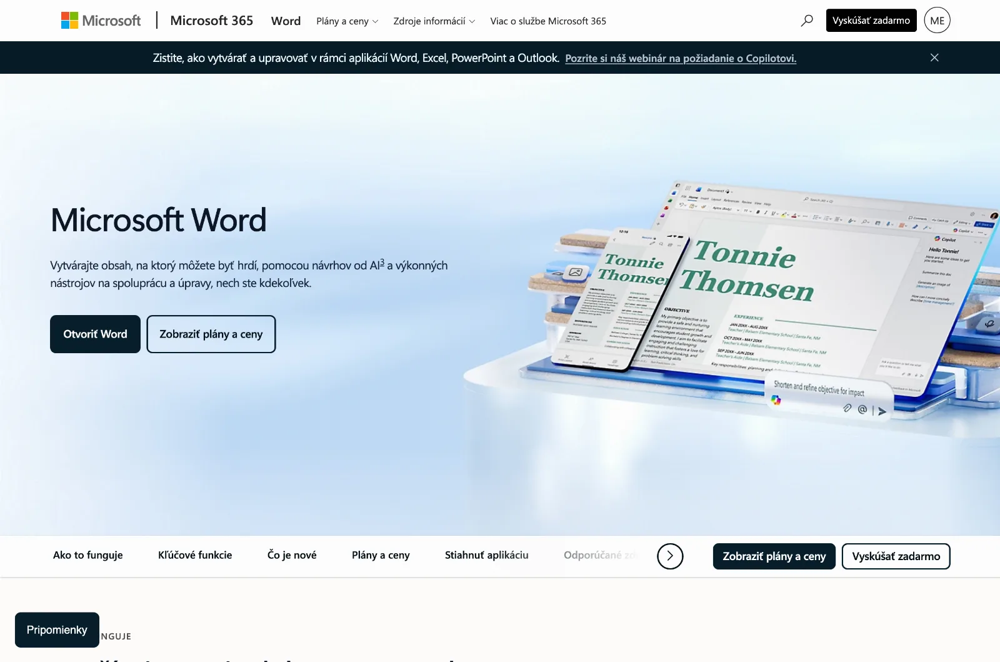The height and width of the screenshot is (662, 1000).
Task: Open the ME account avatar
Action: click(x=937, y=21)
